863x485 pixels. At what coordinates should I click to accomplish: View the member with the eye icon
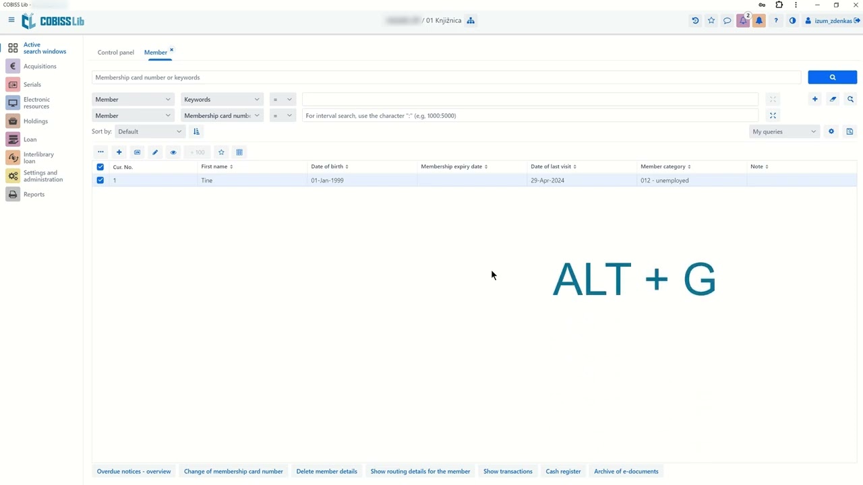[x=173, y=152]
